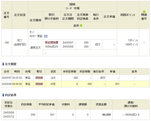151x121 pixels.
Task: Click the 受渡金額 value 60,200
Action: pyautogui.click(x=107, y=115)
